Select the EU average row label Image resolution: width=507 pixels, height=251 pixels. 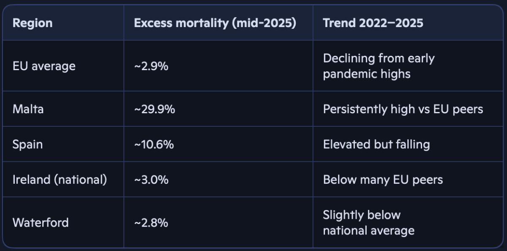click(44, 66)
